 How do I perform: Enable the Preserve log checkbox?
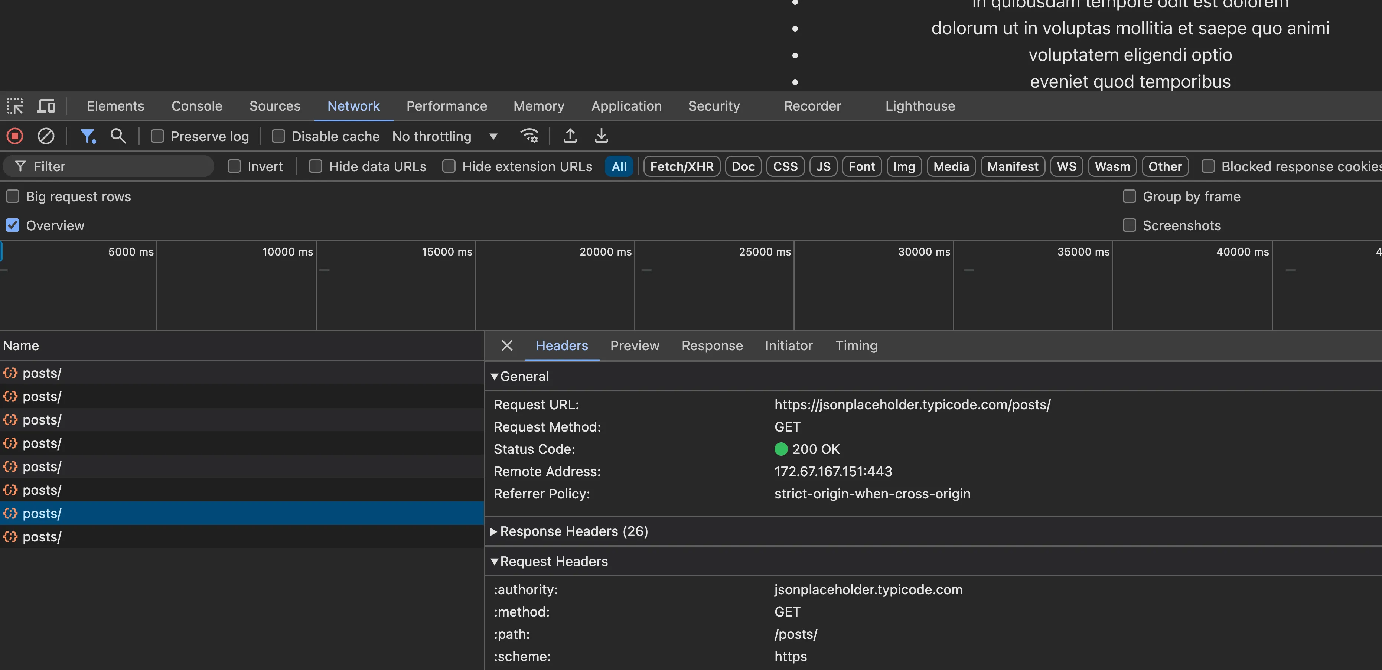pos(157,136)
